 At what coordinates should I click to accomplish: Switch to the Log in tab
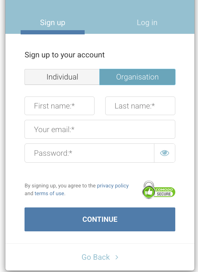147,23
